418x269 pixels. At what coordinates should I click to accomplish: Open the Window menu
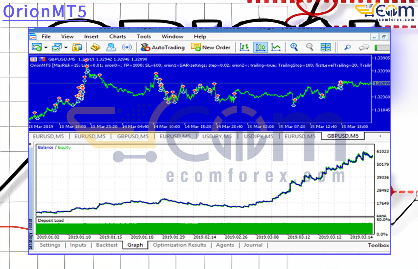coord(172,37)
